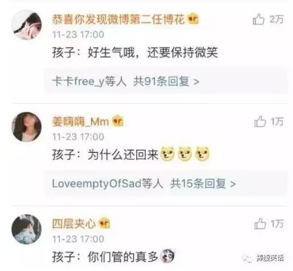Viewport: 293px width, 271px height.
Task: Open username 恭喜你发现微博第二任博花
Action: (x=119, y=19)
